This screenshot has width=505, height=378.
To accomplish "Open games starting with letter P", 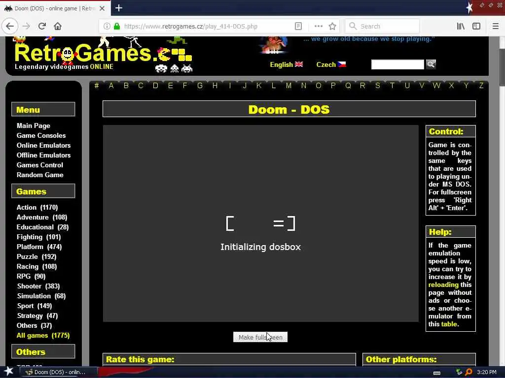I will [x=333, y=86].
